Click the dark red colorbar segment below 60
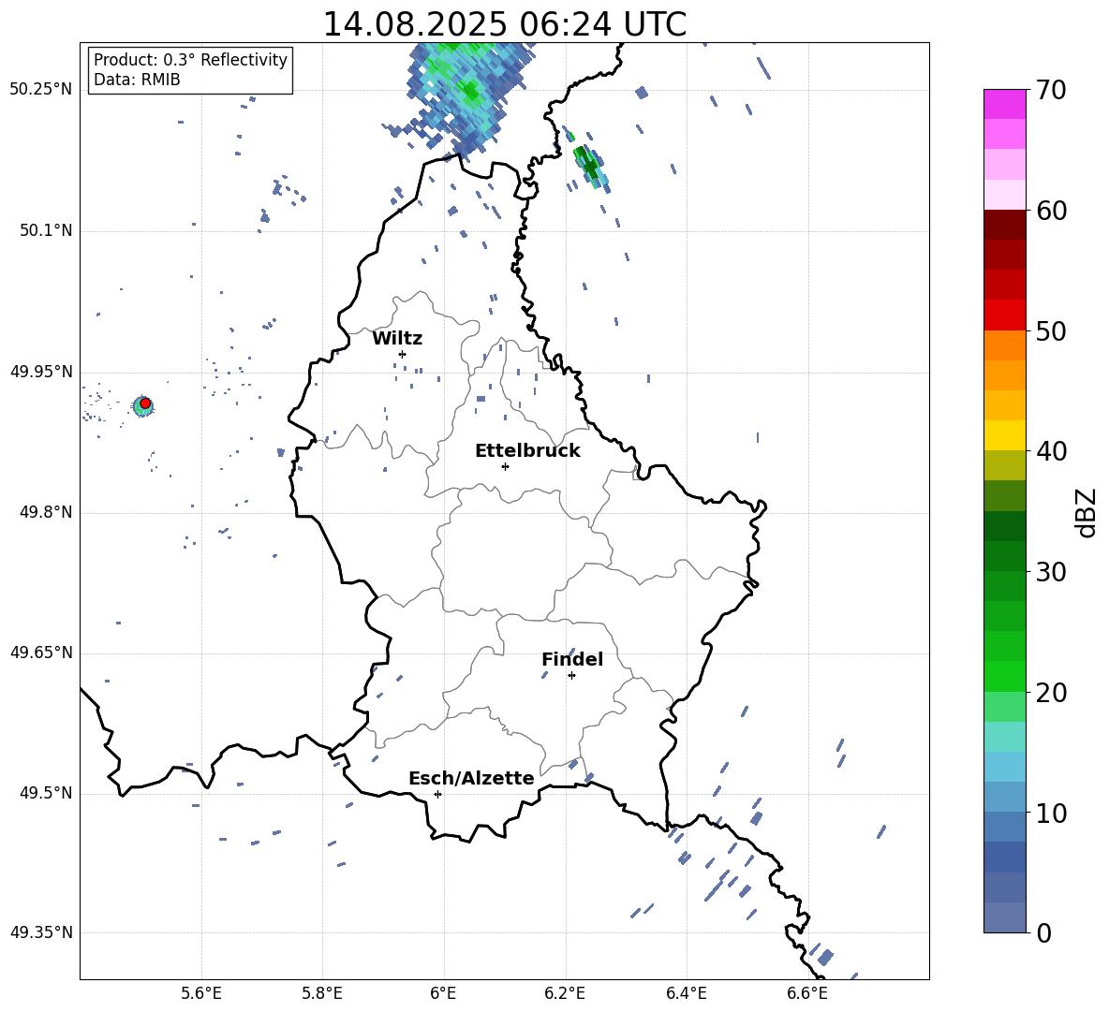1109x1012 pixels. click(1004, 225)
